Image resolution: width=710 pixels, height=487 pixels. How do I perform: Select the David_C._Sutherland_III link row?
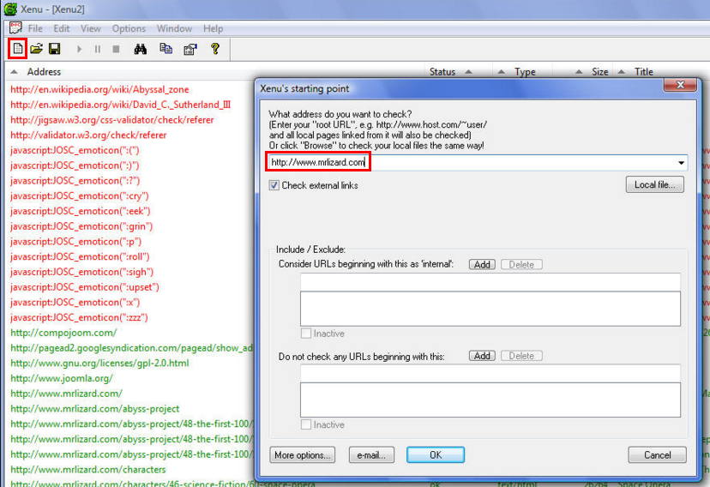[x=120, y=105]
